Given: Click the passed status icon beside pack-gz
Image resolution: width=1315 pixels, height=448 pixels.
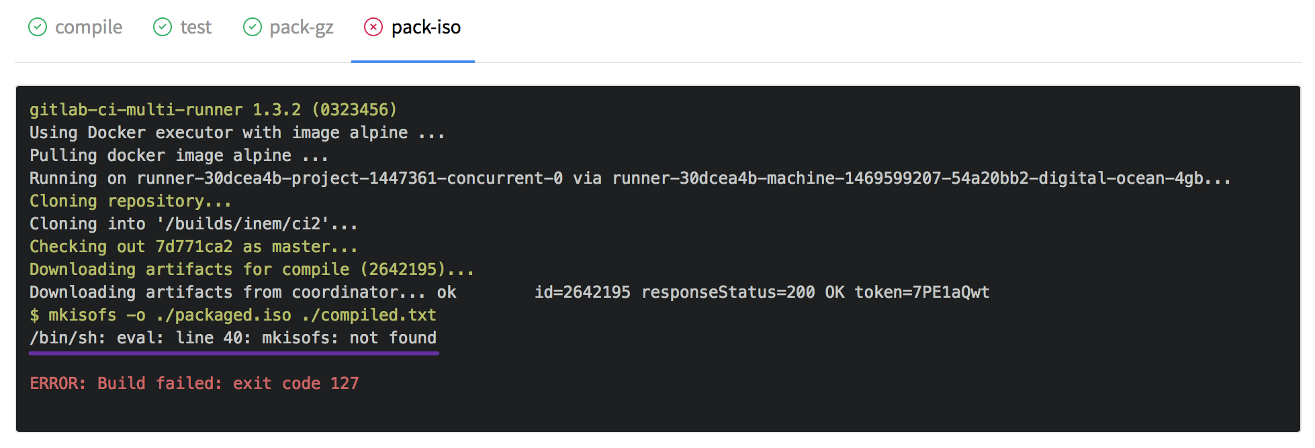Looking at the screenshot, I should pos(253,27).
